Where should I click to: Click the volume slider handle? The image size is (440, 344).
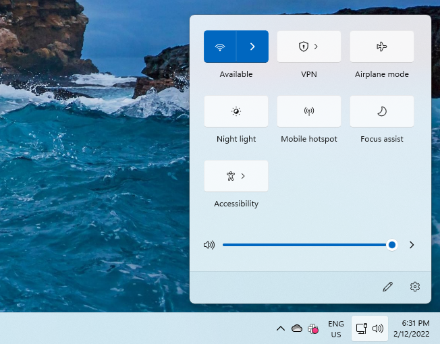tap(392, 245)
